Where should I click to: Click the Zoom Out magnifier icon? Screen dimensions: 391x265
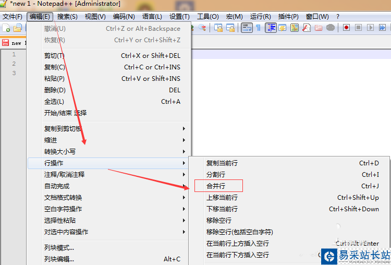click(202, 28)
